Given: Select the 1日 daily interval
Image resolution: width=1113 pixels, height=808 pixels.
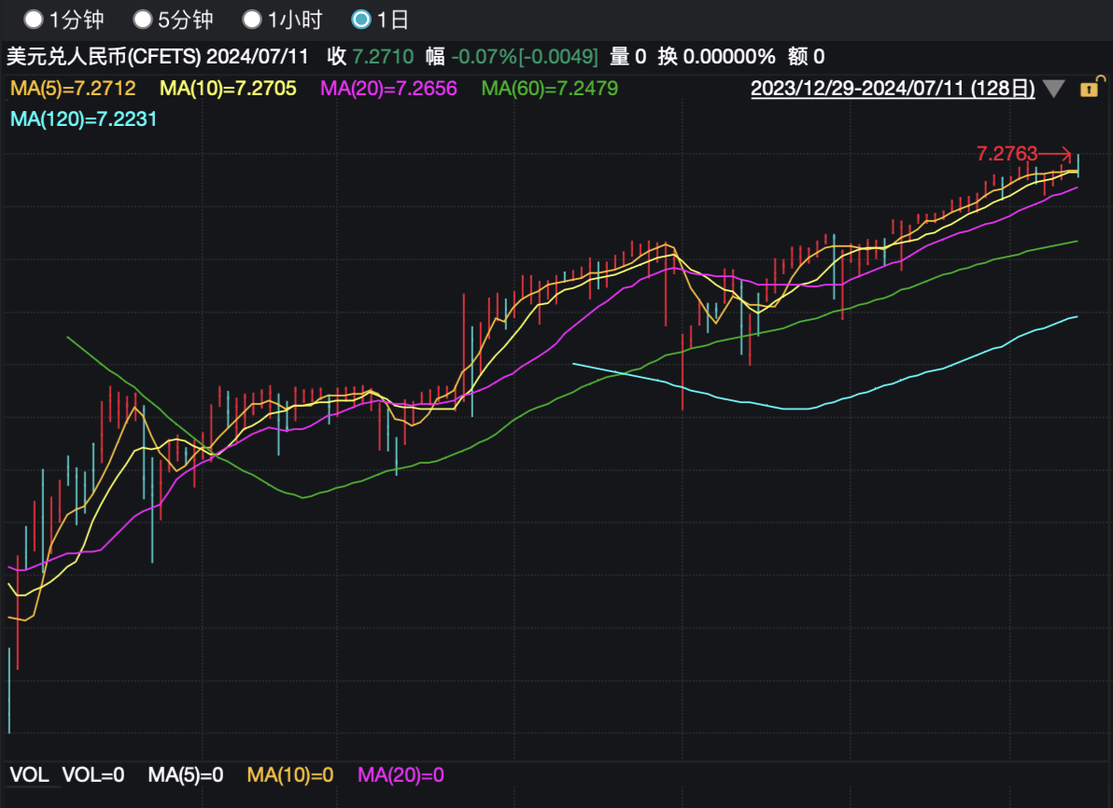Looking at the screenshot, I should tap(361, 19).
